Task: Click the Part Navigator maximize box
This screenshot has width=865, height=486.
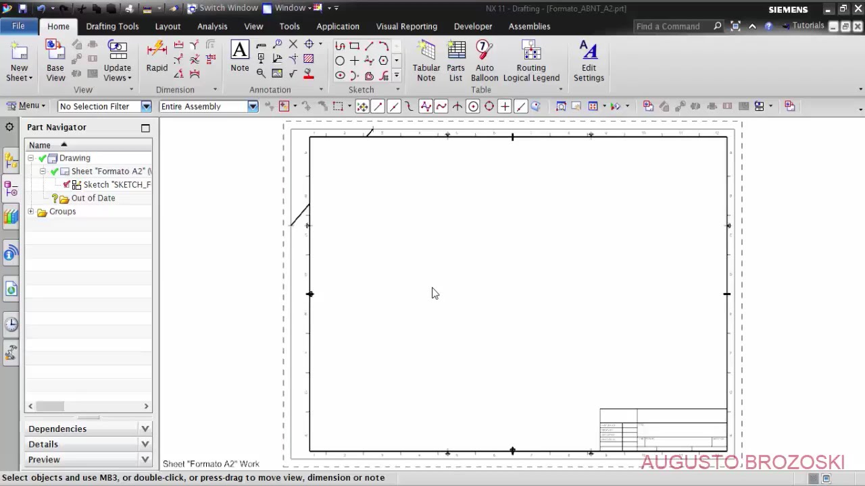Action: point(145,128)
